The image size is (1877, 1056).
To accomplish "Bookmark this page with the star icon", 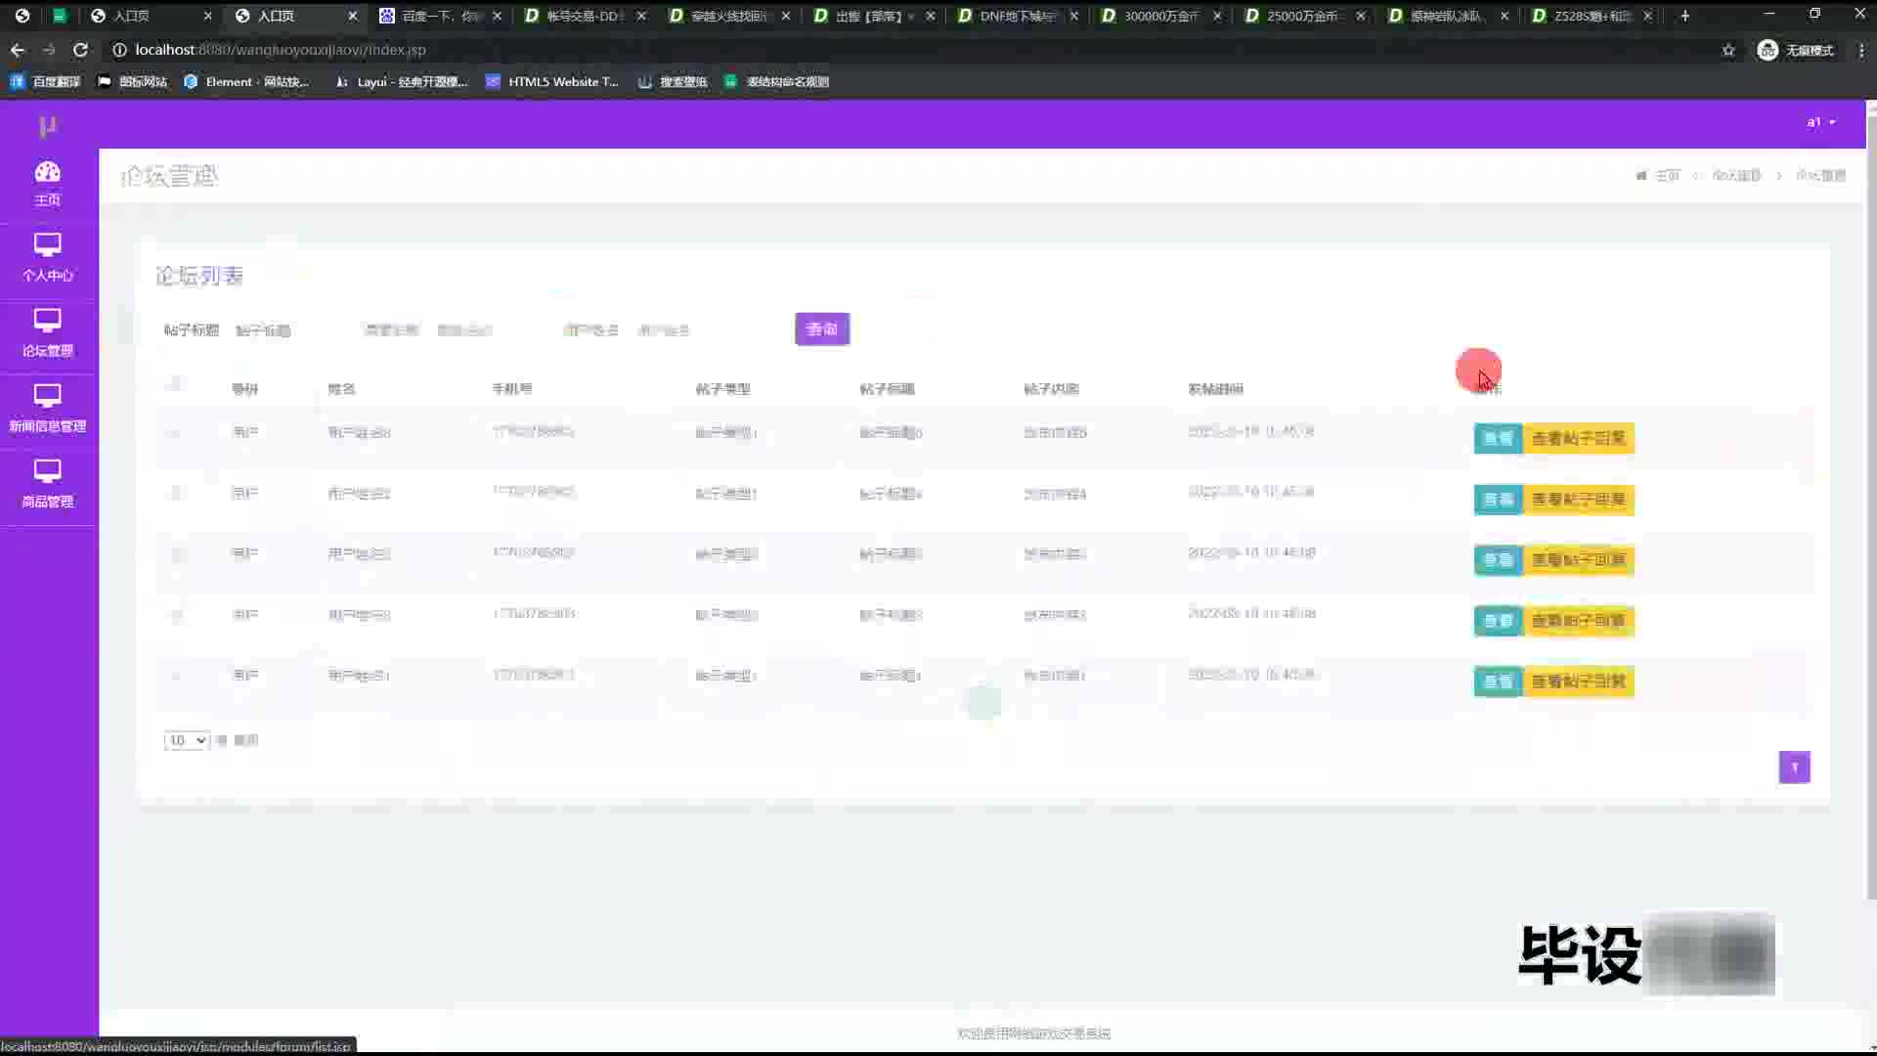I will 1728,50.
